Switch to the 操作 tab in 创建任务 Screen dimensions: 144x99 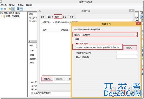(58, 16)
